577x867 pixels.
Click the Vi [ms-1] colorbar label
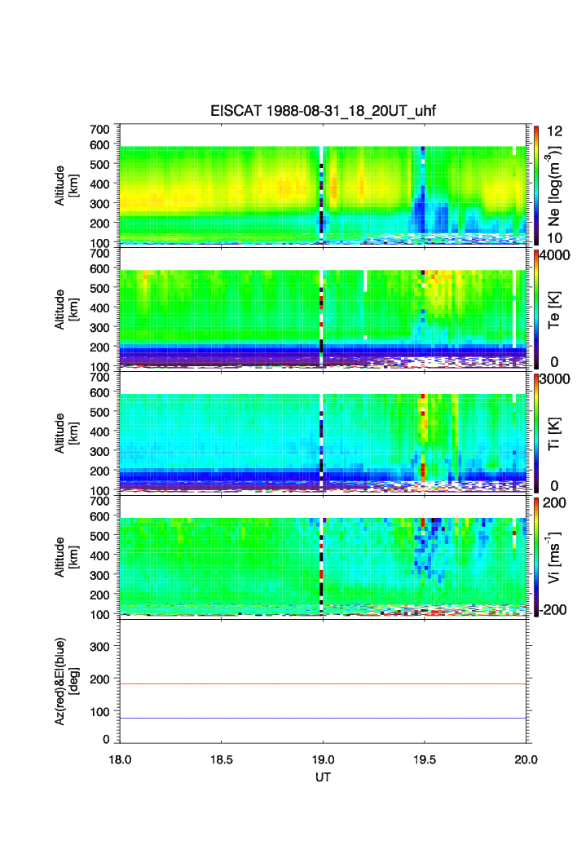coord(557,556)
